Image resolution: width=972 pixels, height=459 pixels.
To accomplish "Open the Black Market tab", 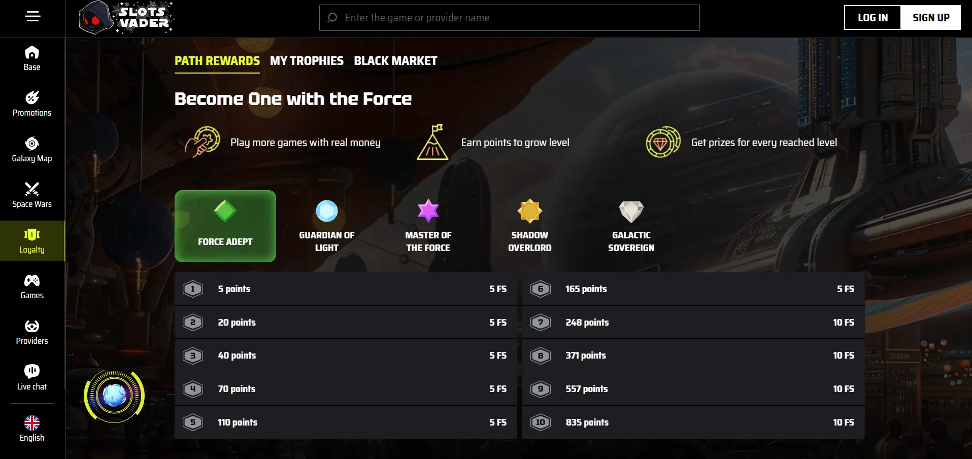I will (395, 61).
